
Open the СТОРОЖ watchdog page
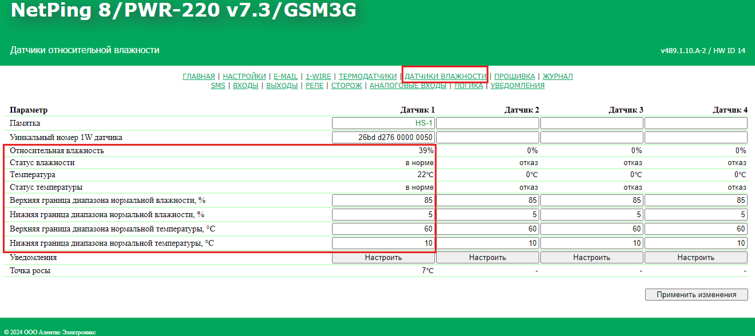click(x=346, y=86)
